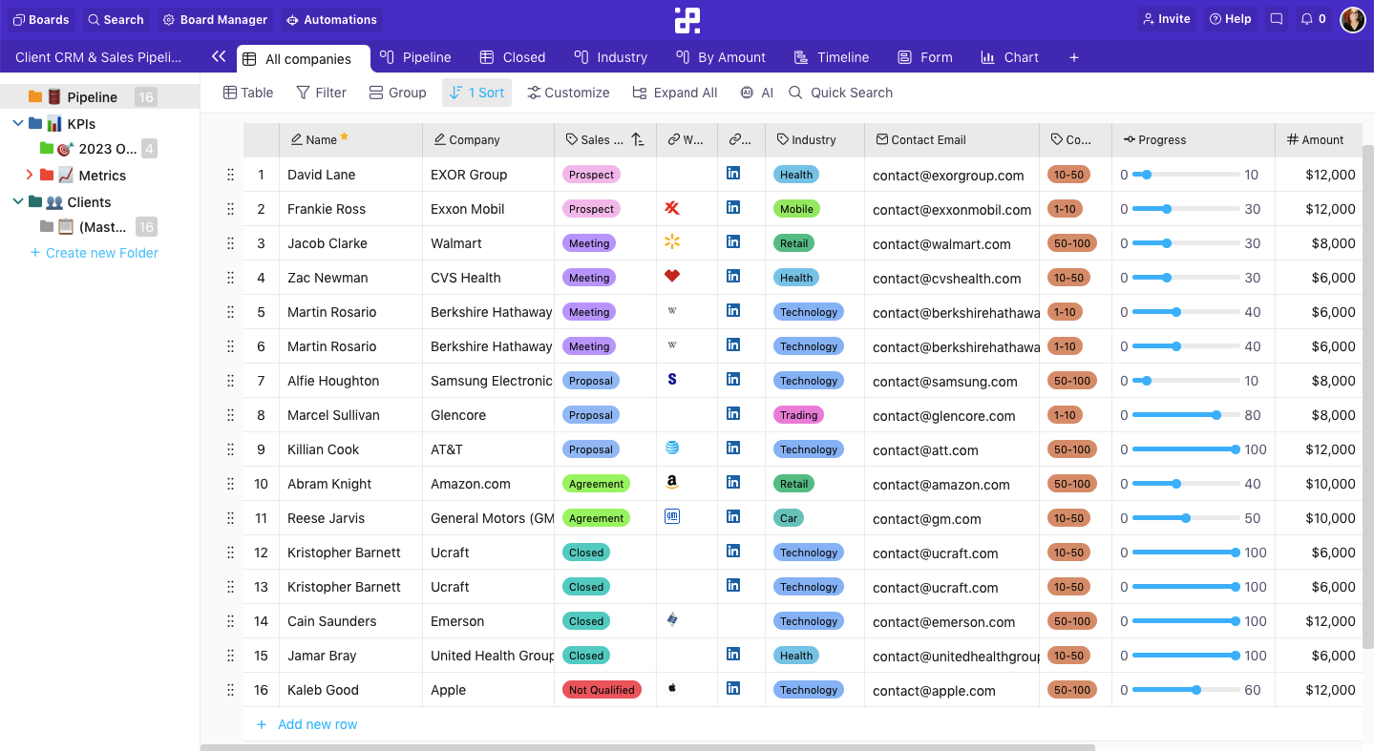
Task: Expand the Metrics folder
Action: 29,175
